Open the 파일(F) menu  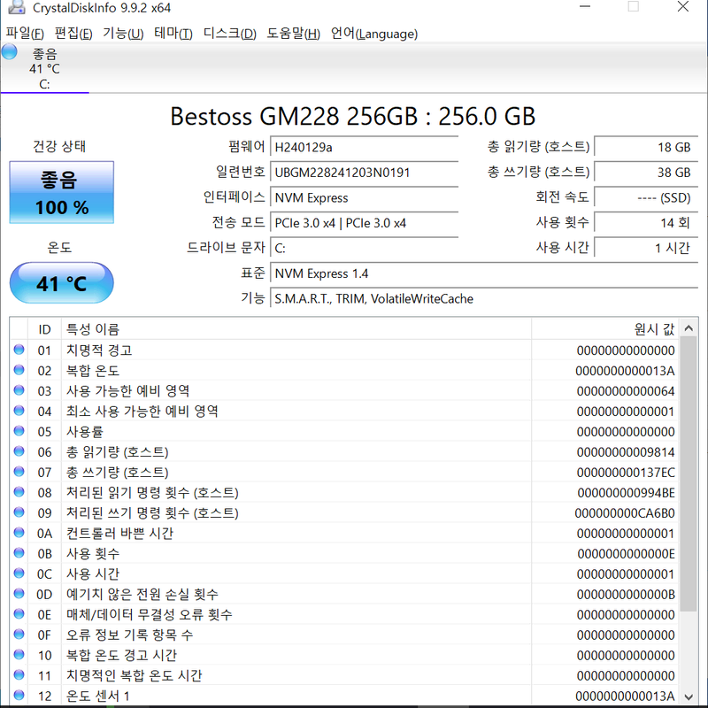[x=25, y=34]
